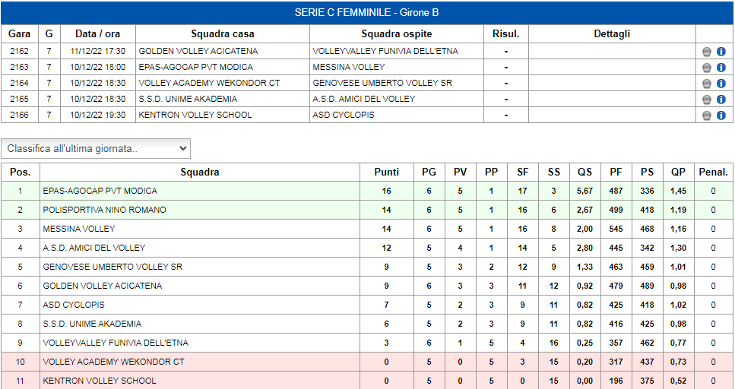Image resolution: width=735 pixels, height=389 pixels.
Task: Click MESSINA VOLLEY in the standings table
Action: [x=79, y=229]
